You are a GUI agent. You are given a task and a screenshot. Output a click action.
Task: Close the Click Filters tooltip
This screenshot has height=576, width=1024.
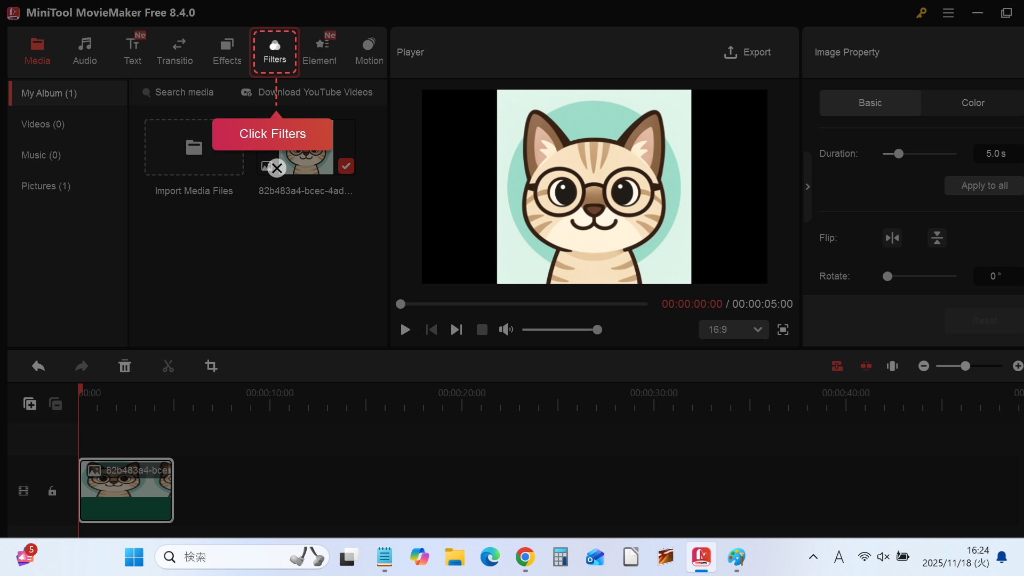click(277, 169)
